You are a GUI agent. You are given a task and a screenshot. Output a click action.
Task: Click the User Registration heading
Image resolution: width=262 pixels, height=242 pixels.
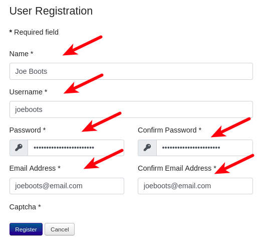[x=51, y=11]
